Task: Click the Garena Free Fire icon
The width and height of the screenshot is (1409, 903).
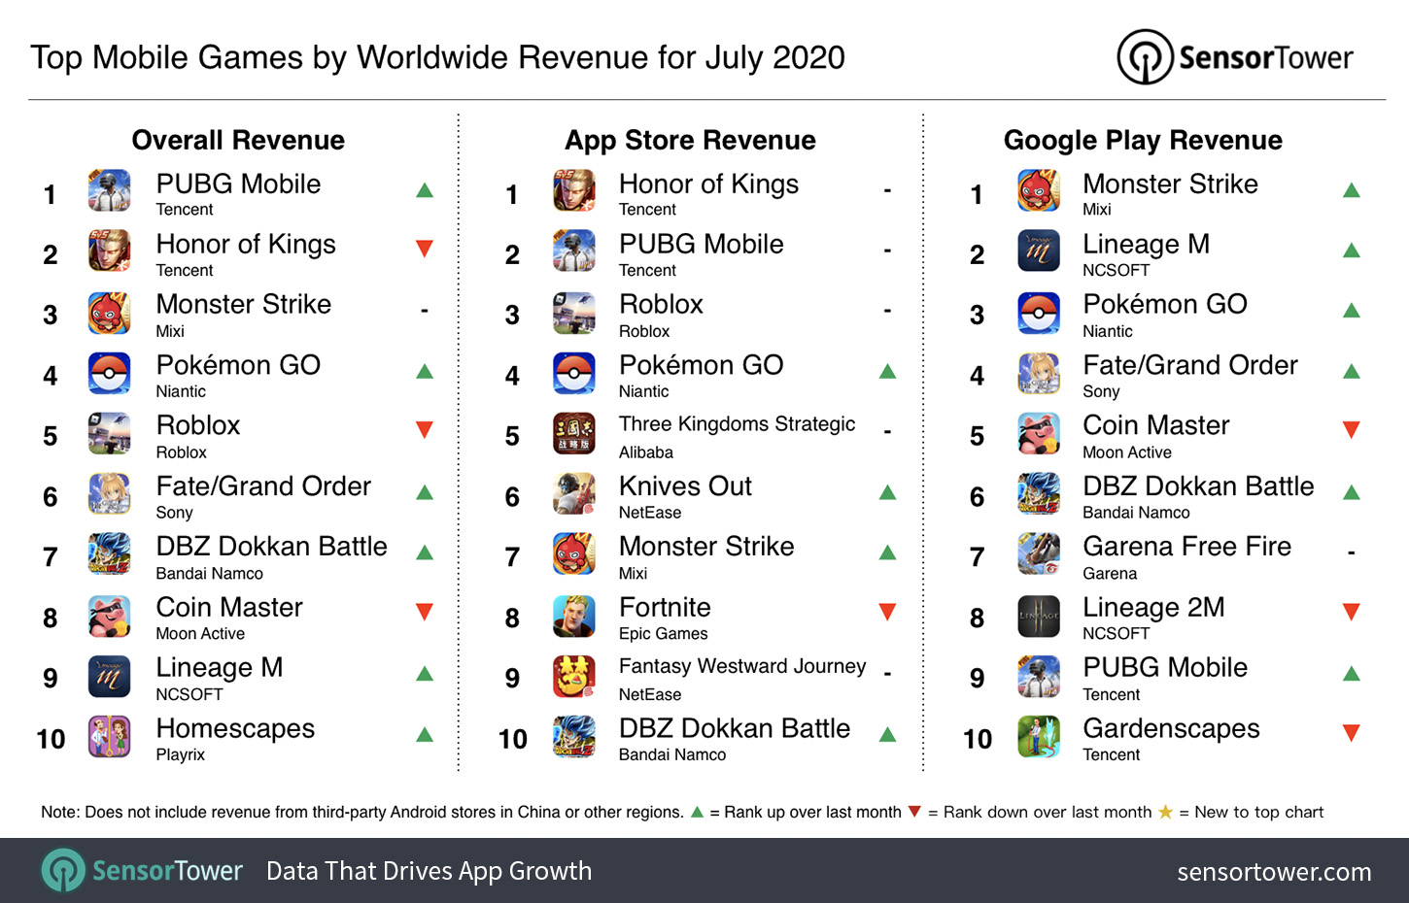Action: (1038, 554)
